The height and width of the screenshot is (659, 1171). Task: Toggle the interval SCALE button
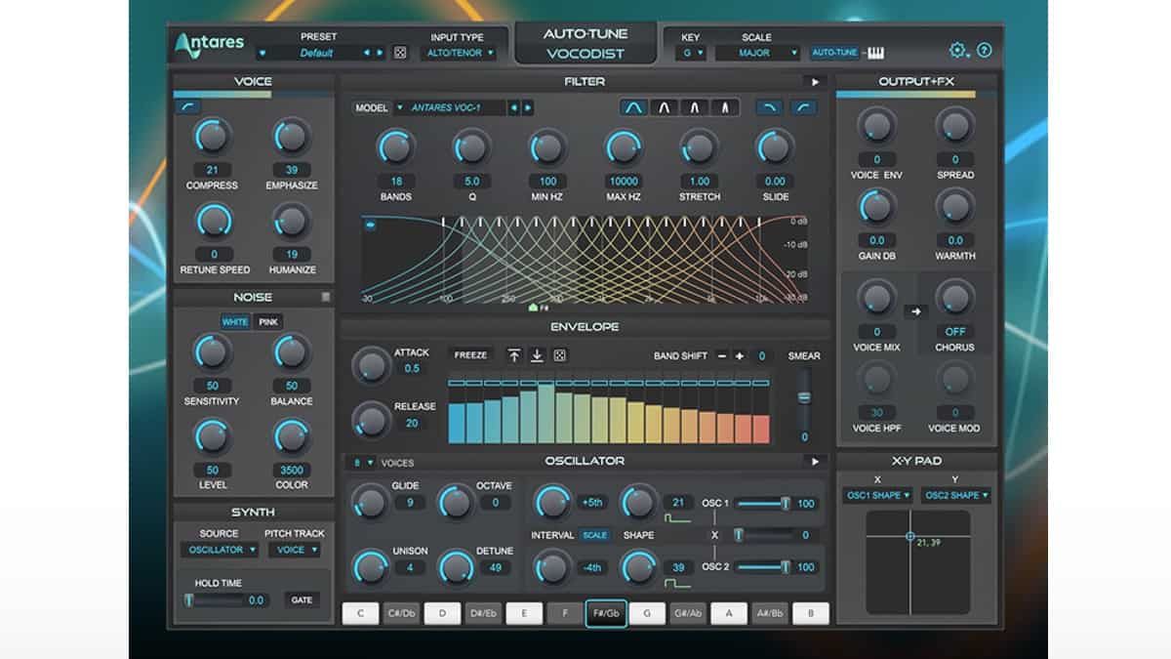coord(594,535)
